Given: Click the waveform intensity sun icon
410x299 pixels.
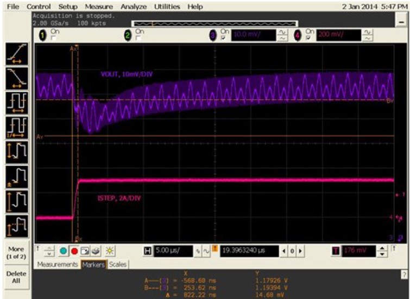Looking at the screenshot, I should coord(109,251).
